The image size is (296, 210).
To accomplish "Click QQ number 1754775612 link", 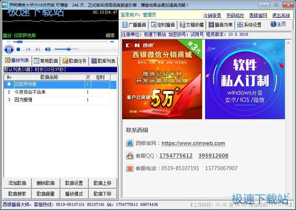I will point(176,156).
